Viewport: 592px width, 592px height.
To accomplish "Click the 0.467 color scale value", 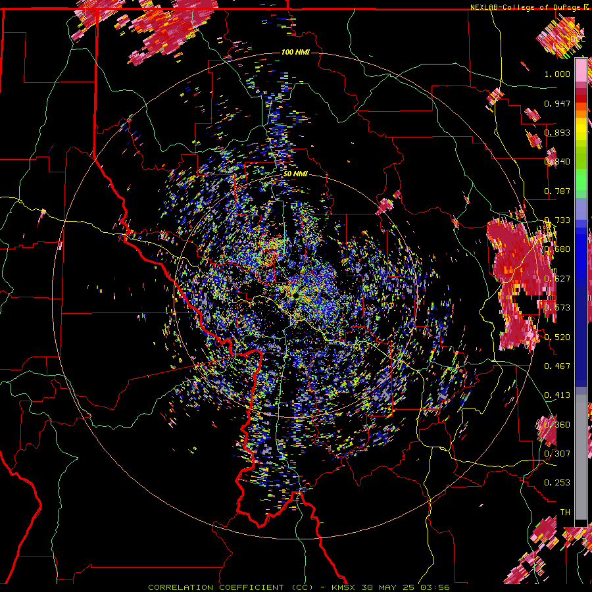I will [557, 366].
